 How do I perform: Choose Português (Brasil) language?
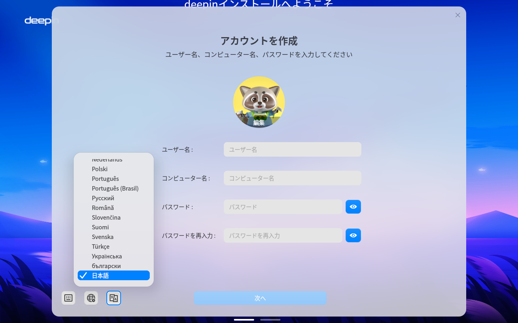[114, 188]
